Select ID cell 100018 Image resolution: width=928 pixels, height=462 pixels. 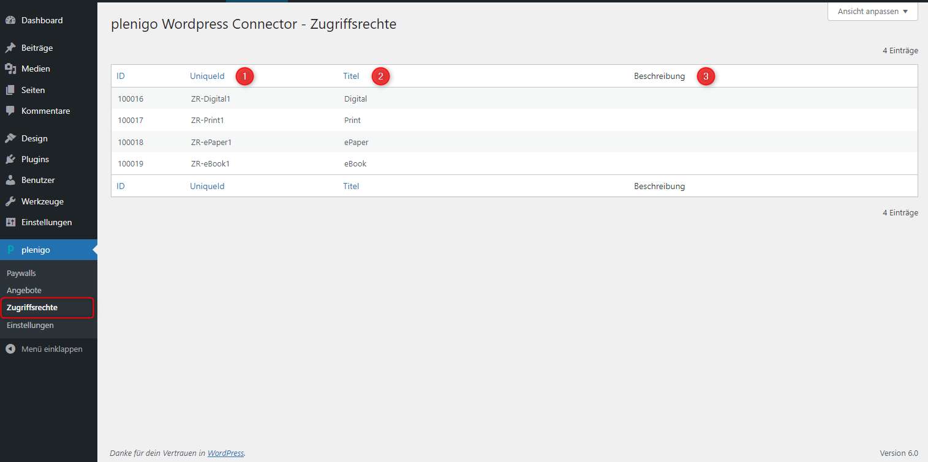pyautogui.click(x=130, y=142)
